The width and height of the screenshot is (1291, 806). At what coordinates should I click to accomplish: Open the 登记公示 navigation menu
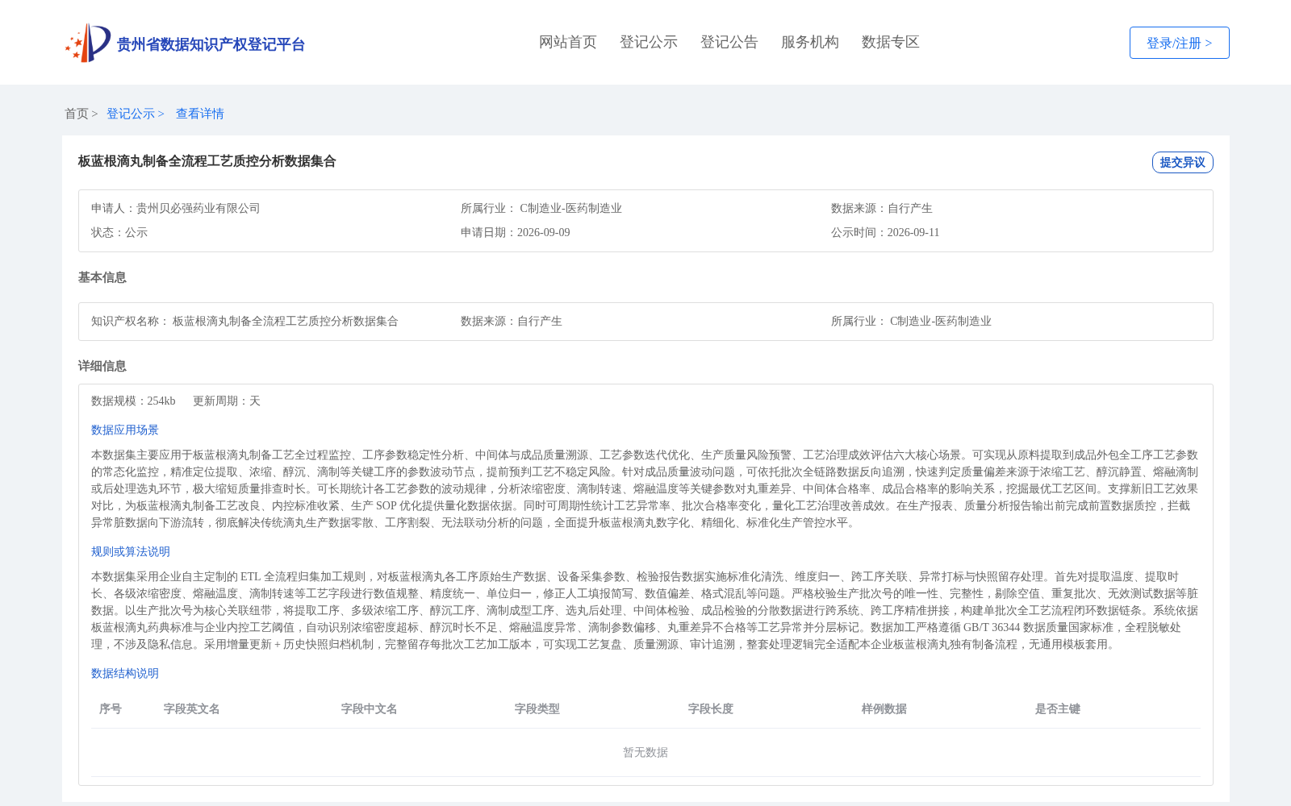tap(649, 42)
